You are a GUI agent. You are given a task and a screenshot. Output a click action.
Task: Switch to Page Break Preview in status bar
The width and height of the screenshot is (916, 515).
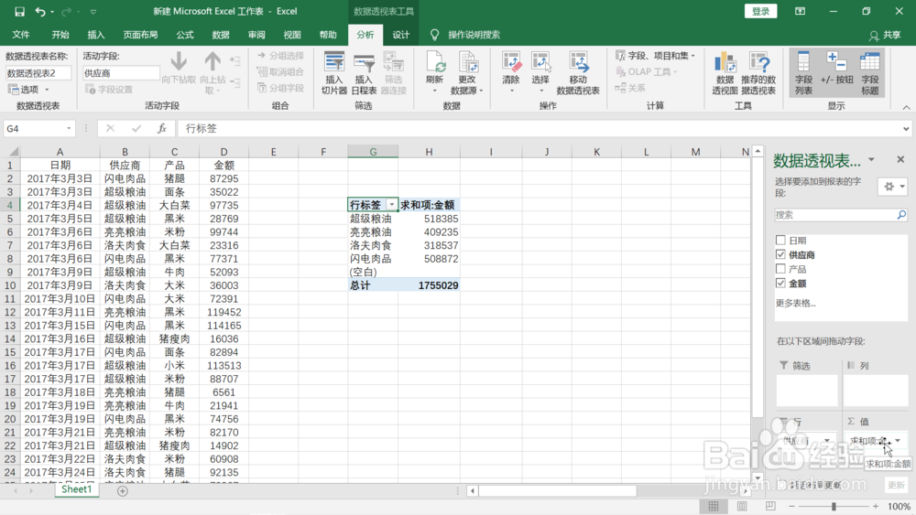point(770,506)
